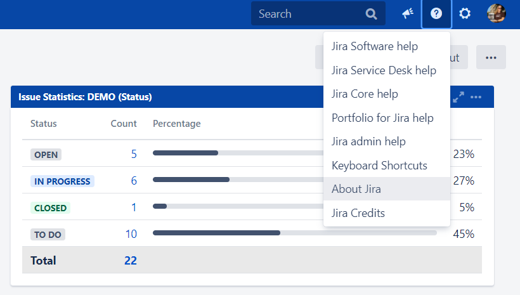Click the Closed percentage bar
Image resolution: width=520 pixels, height=295 pixels.
tap(238, 206)
